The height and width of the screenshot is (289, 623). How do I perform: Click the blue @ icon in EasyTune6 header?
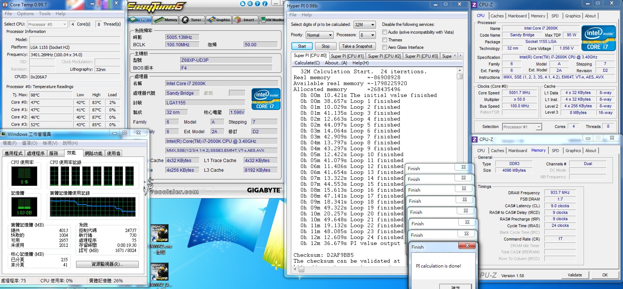[250, 4]
